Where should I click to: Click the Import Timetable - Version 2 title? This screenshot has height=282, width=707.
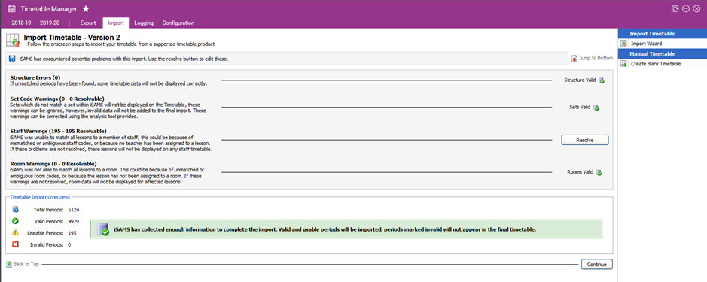72,38
